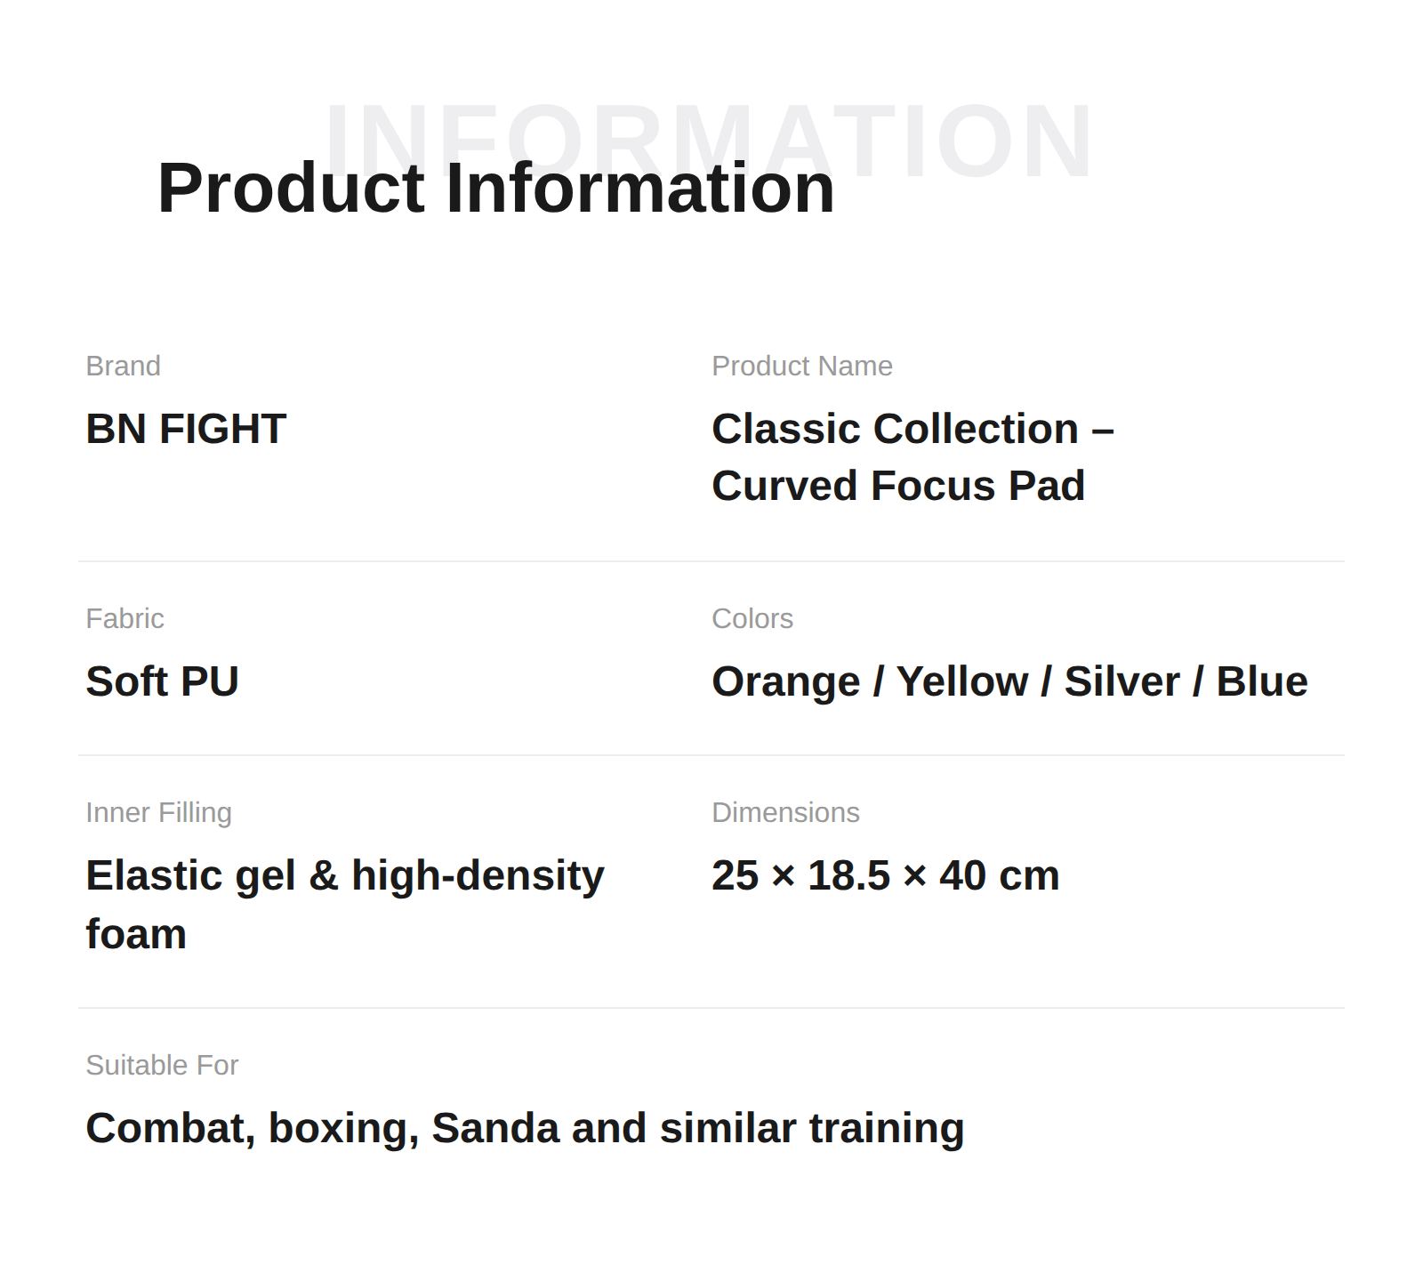The image size is (1423, 1281).
Task: Click Curved Focus Pad text
Action: click(x=898, y=486)
